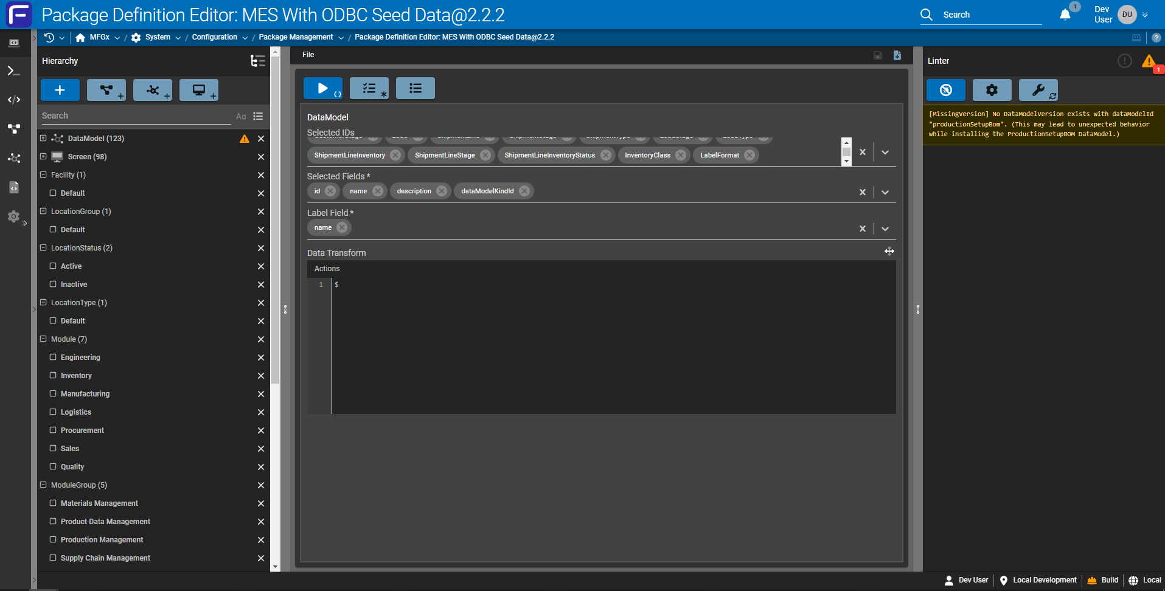This screenshot has width=1165, height=591.
Task: Expand the DataModel (123) tree node
Action: coord(43,138)
